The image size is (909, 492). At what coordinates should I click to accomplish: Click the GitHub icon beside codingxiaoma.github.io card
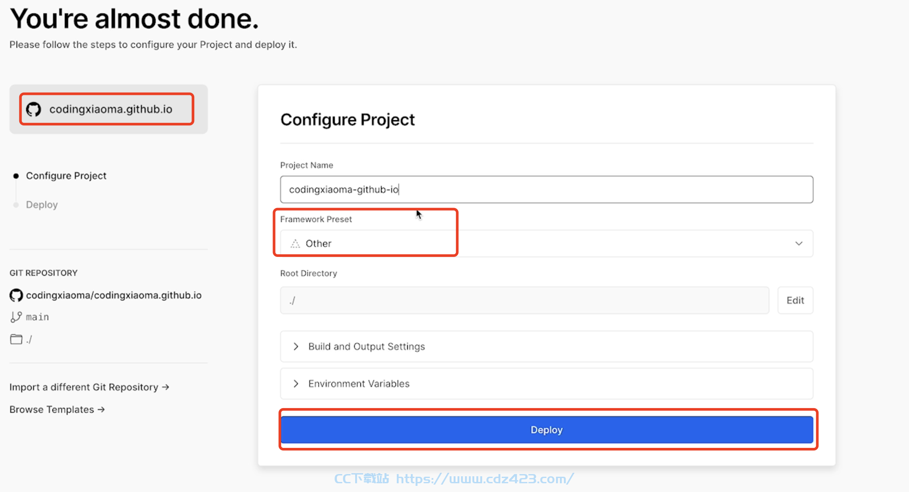click(34, 109)
